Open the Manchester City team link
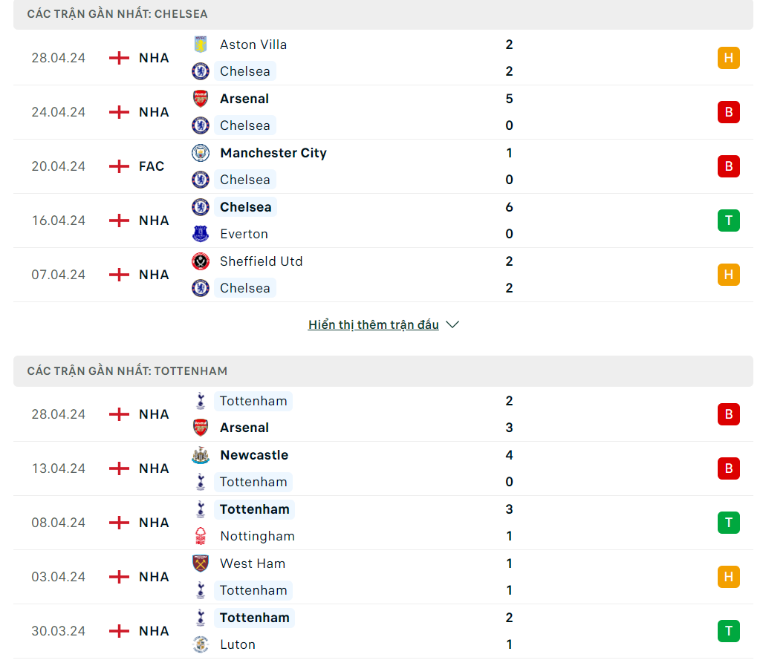 click(273, 153)
